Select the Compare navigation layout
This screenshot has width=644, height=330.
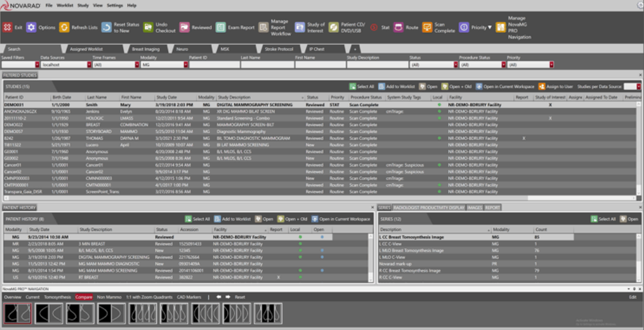(x=84, y=297)
